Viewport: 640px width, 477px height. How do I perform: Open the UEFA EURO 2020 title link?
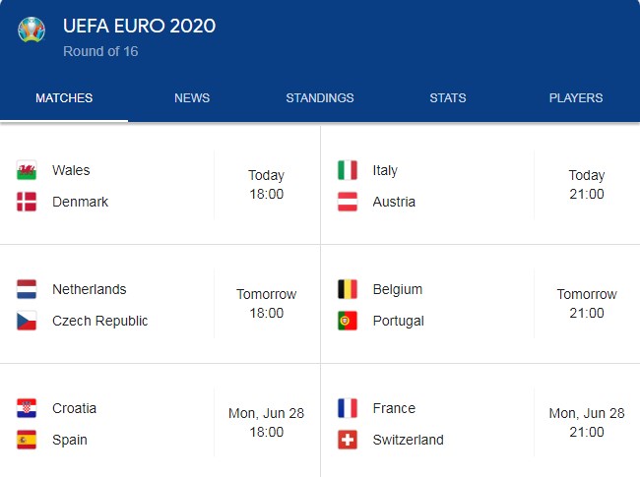(139, 27)
